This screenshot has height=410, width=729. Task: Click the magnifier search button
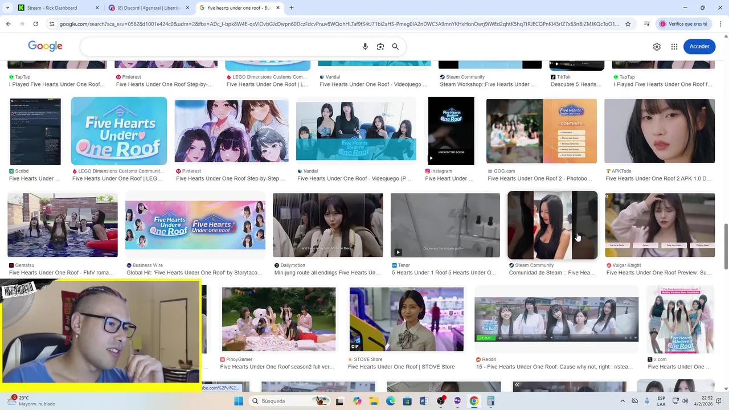pyautogui.click(x=395, y=47)
